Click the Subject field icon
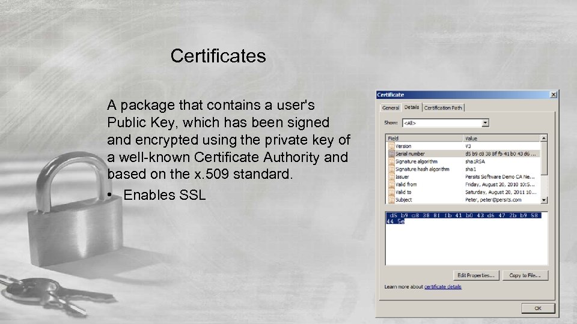Screen dimensions: 577x324 point(391,200)
